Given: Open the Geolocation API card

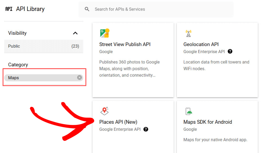Looking at the screenshot, I should pos(217,60).
